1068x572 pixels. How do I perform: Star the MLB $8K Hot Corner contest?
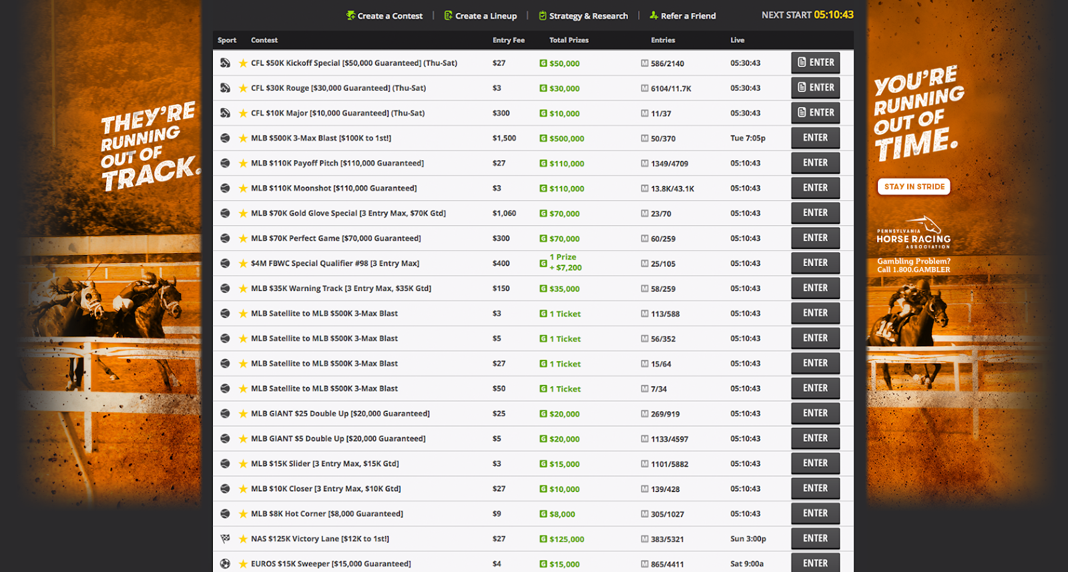tap(243, 513)
